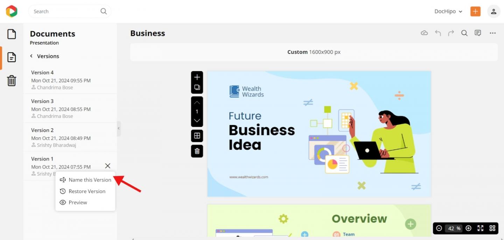Image resolution: width=504 pixels, height=240 pixels.
Task: Click www.wealthwizards.com text on slide
Action: pos(248,177)
